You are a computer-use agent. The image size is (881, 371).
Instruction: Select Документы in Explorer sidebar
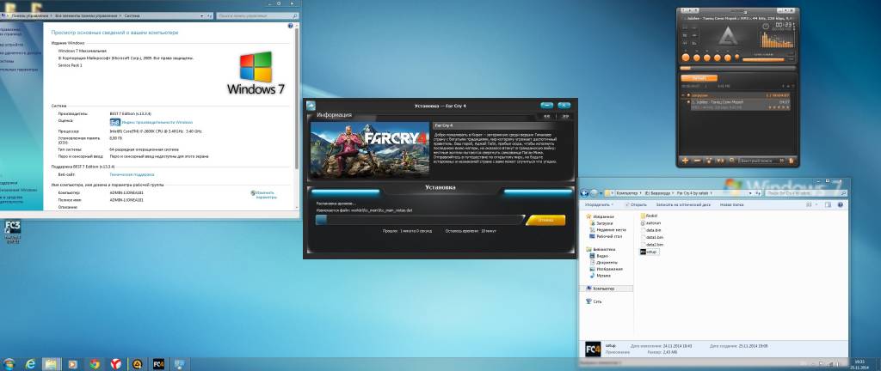603,262
